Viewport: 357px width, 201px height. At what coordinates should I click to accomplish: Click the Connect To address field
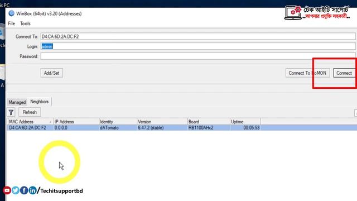click(198, 36)
